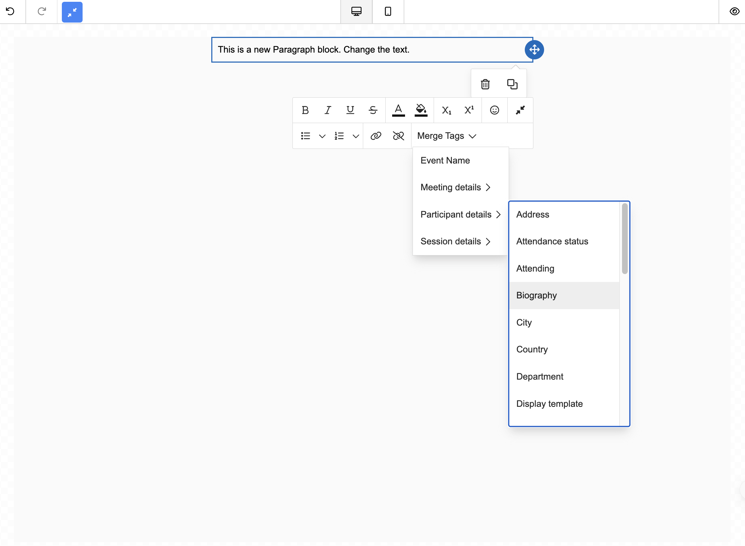
Task: Toggle the Merge Tags dropdown
Action: (x=447, y=136)
